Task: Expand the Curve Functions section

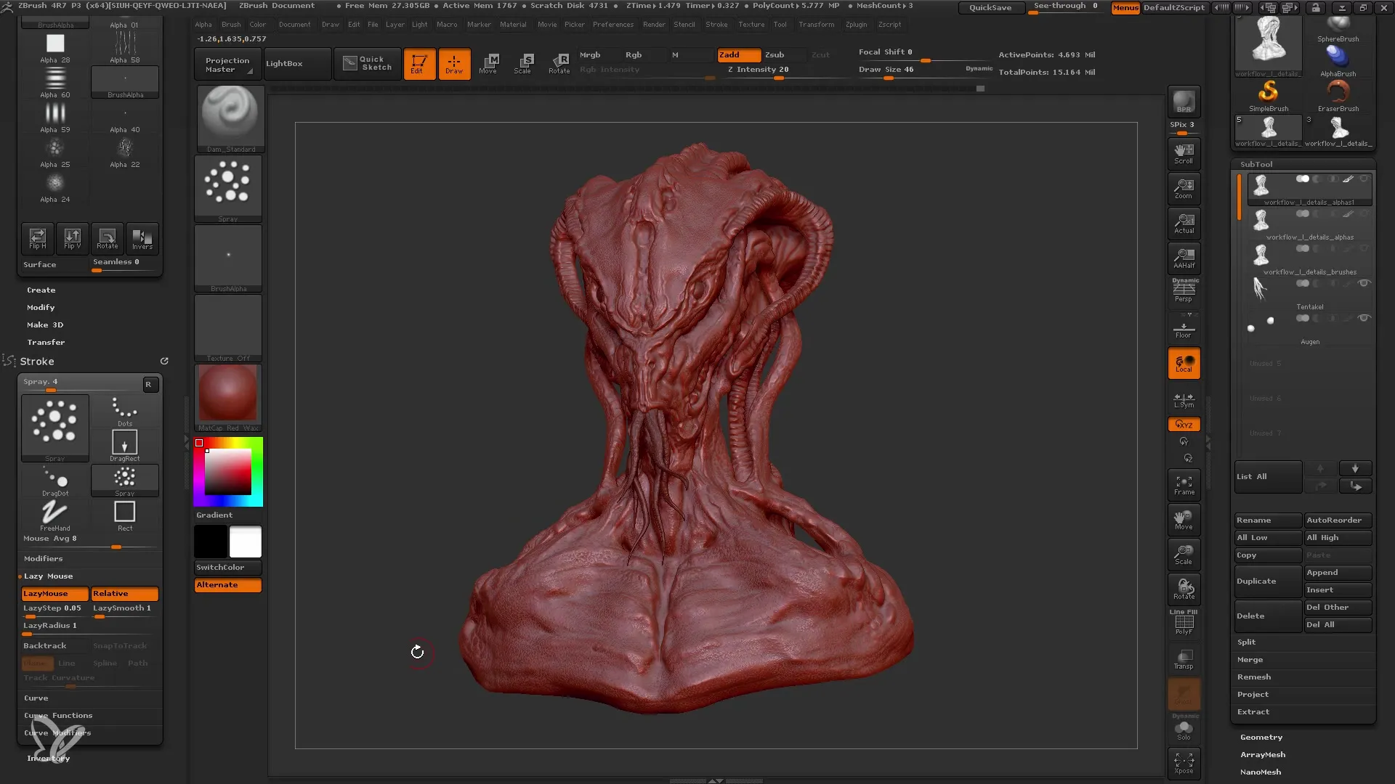Action: point(58,714)
